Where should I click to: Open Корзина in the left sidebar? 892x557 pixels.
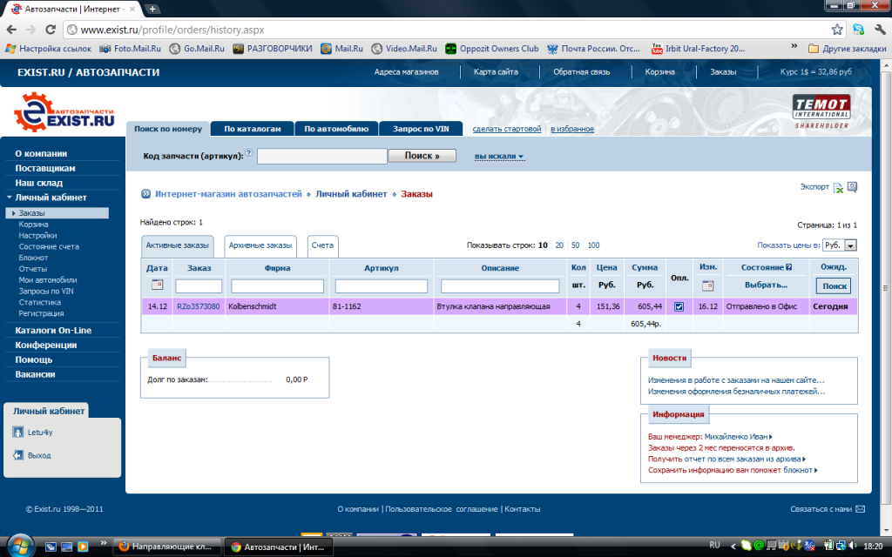coord(33,224)
